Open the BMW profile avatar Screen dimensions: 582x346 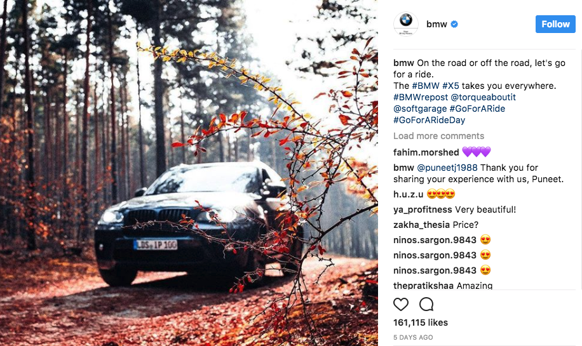(406, 24)
